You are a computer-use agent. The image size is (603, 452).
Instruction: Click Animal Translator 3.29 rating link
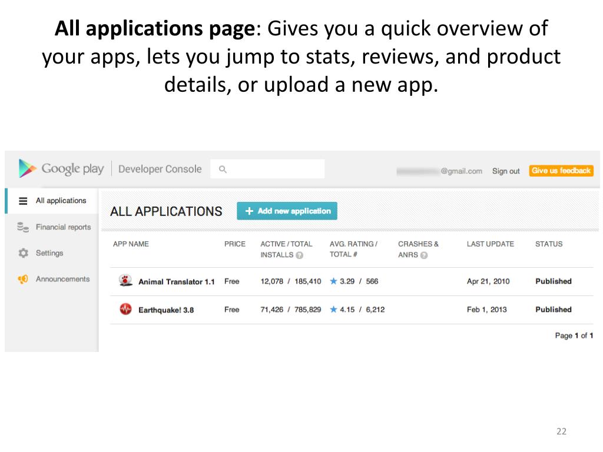point(347,281)
